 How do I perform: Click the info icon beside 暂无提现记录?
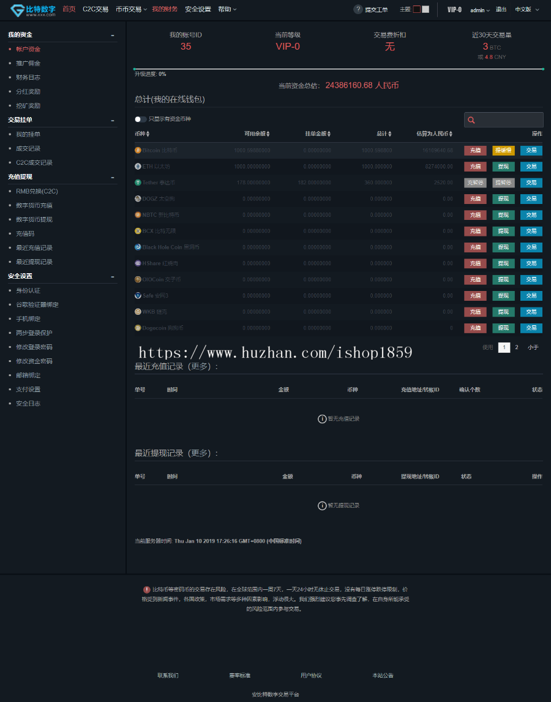coord(322,506)
